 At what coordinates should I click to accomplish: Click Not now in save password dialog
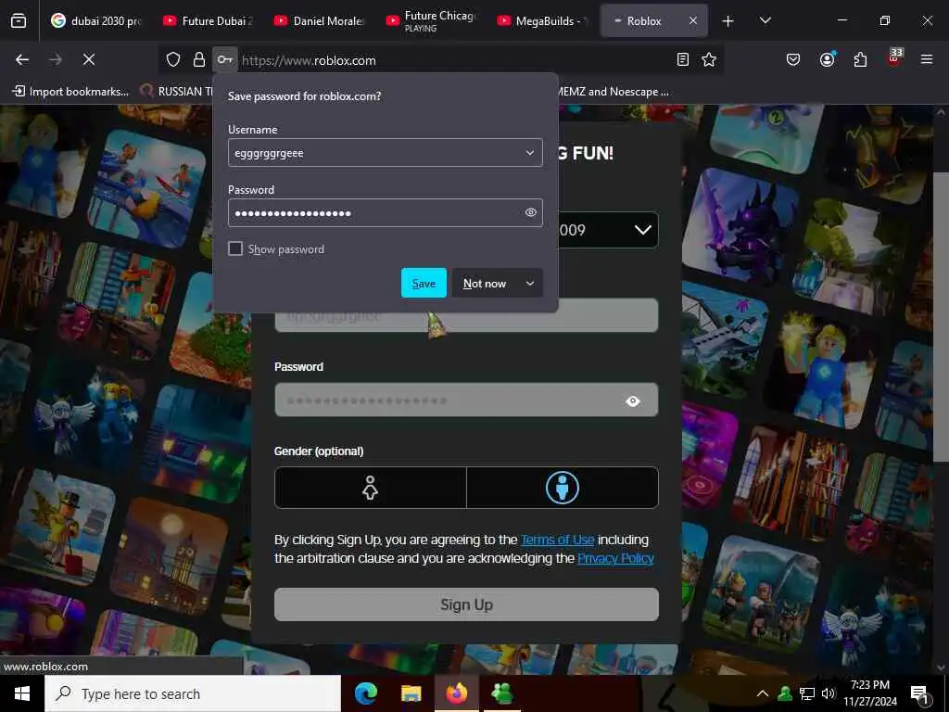(484, 284)
